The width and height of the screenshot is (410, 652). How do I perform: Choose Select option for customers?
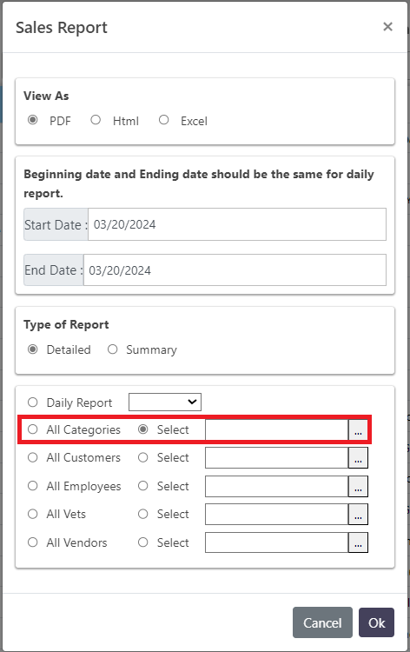143,457
